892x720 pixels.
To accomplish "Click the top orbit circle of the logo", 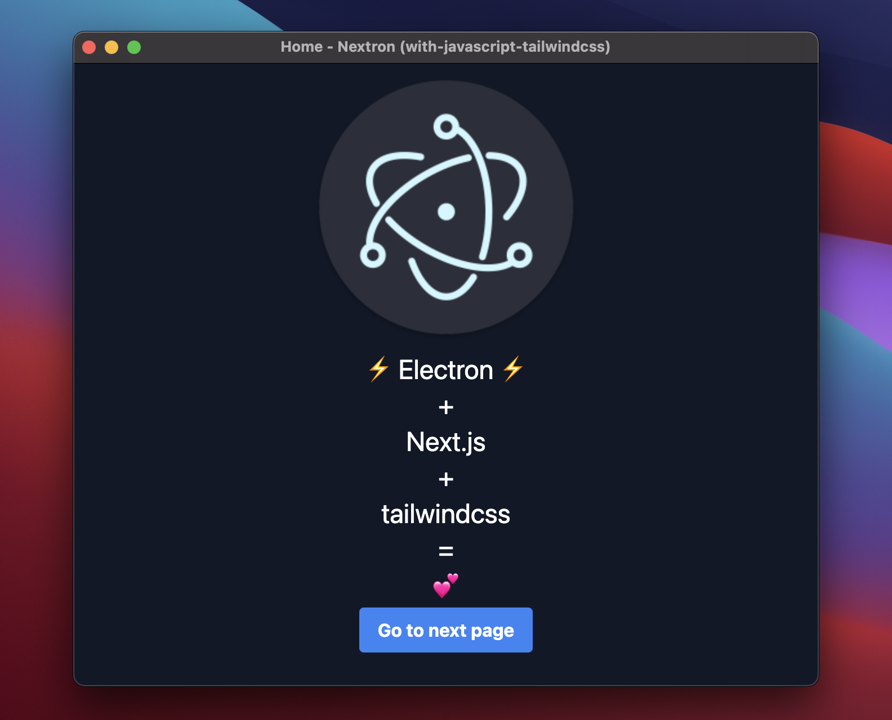I will [447, 127].
